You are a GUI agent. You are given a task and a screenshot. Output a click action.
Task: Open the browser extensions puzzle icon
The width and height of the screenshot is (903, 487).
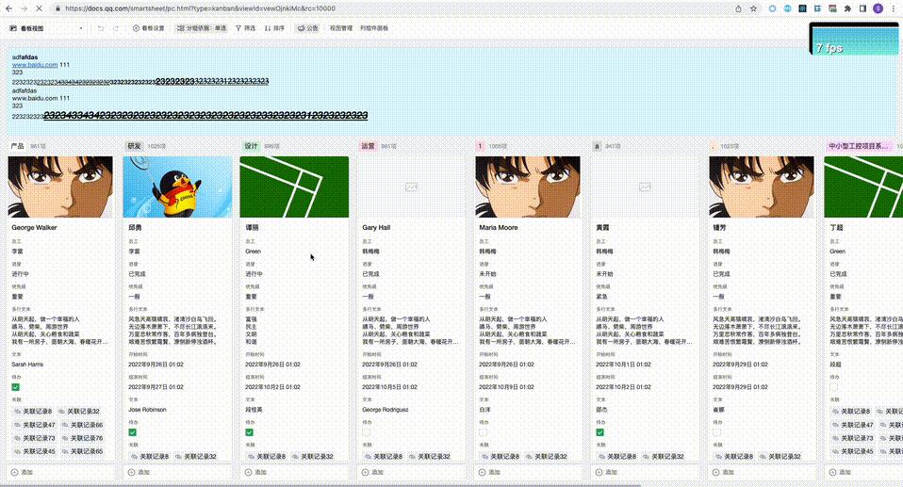coord(847,8)
